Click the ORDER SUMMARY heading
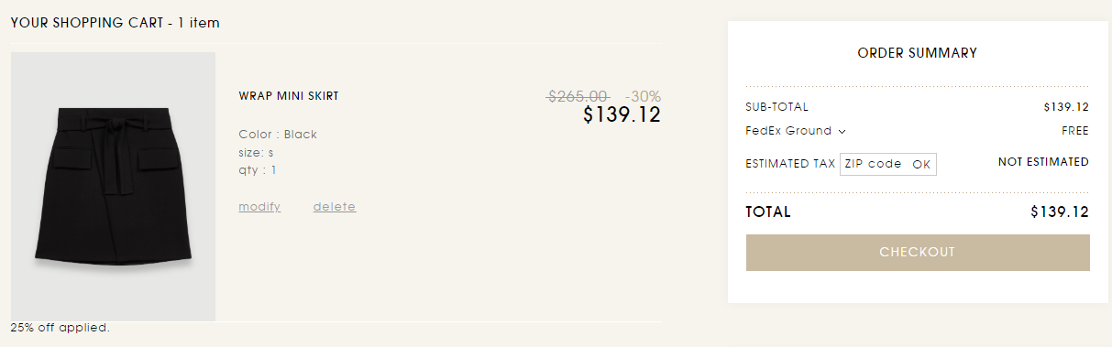 [x=917, y=53]
